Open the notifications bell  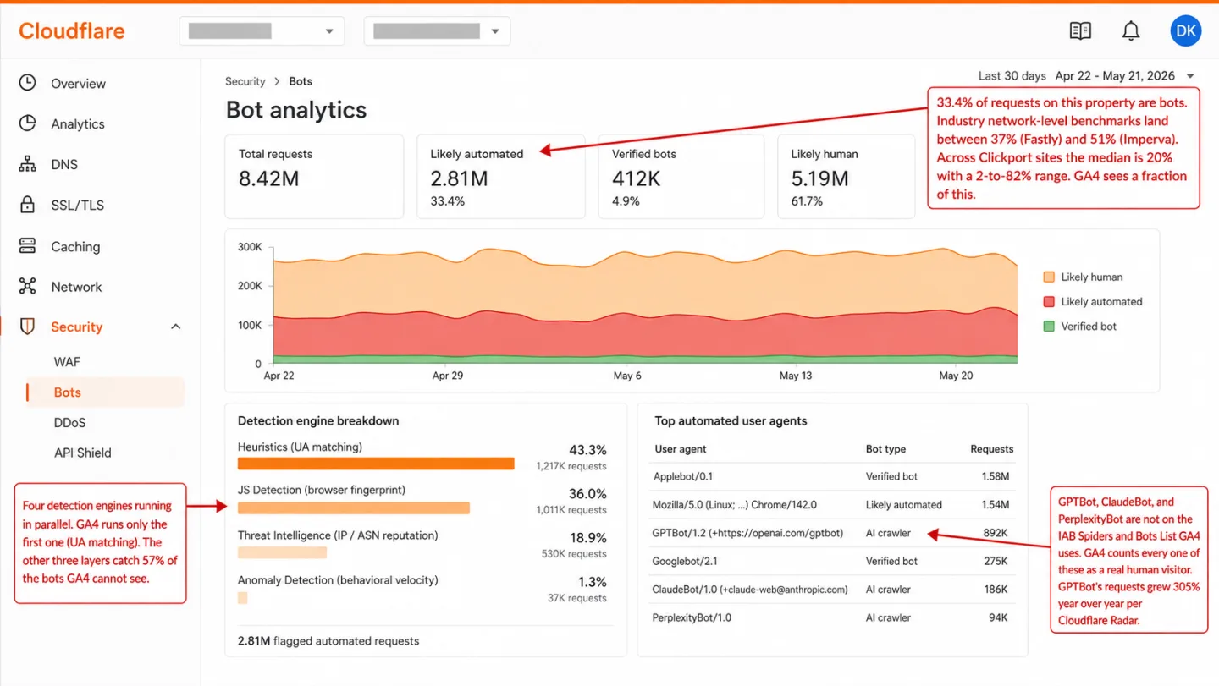coord(1131,31)
